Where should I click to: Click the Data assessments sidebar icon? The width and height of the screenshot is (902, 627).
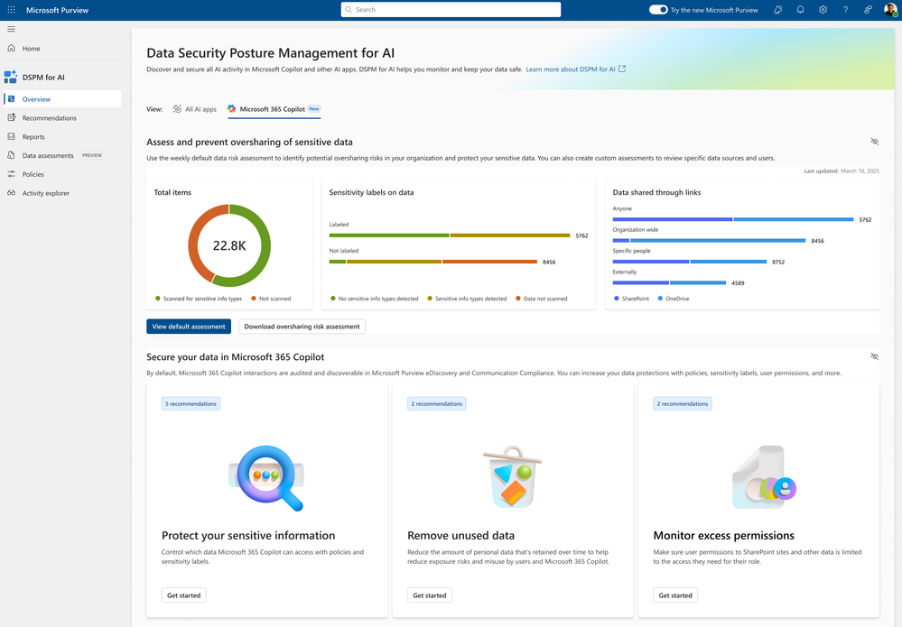11,155
